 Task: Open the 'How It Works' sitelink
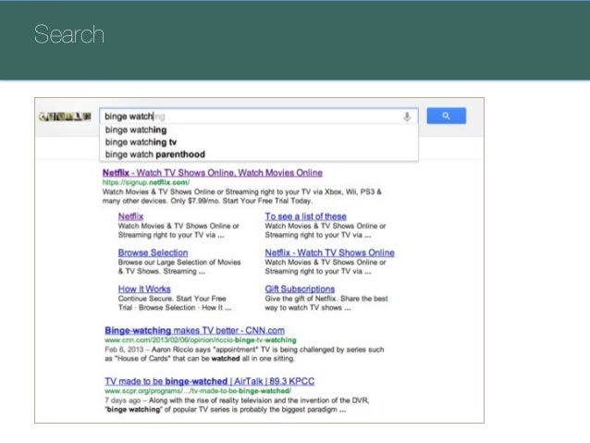[x=144, y=289]
